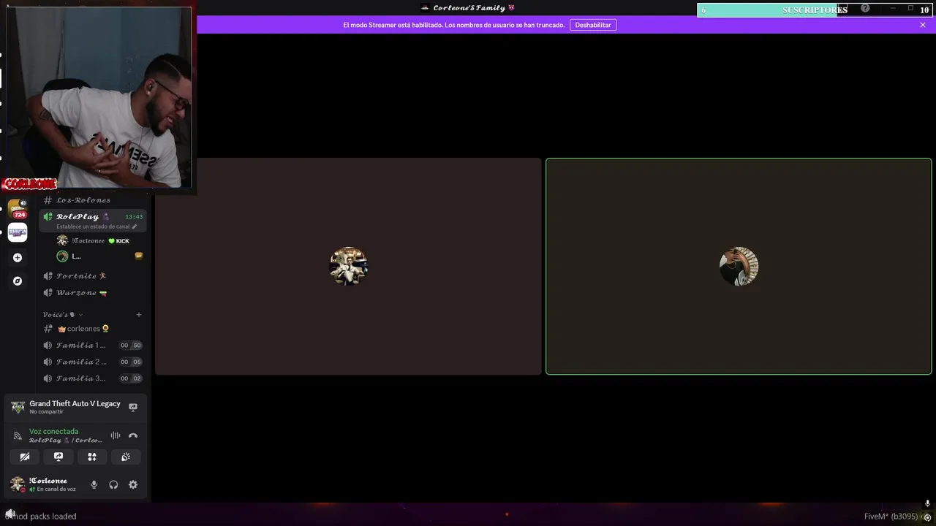Open the Dominican server icon in sidebar
Screen dimensions: 936x526
pyautogui.click(x=18, y=232)
